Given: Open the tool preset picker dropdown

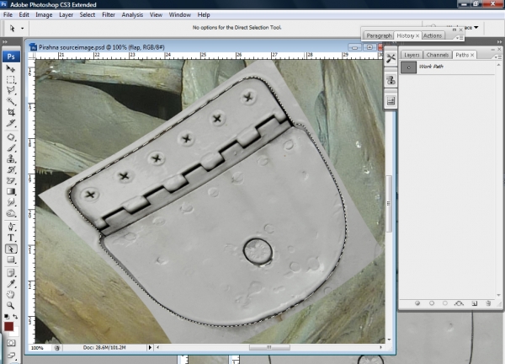Looking at the screenshot, I should click(x=22, y=29).
